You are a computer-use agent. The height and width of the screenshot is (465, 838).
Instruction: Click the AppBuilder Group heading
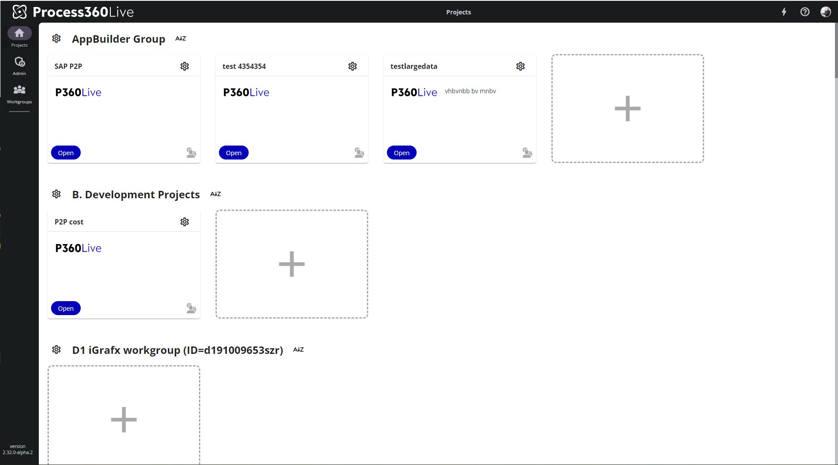coord(119,39)
